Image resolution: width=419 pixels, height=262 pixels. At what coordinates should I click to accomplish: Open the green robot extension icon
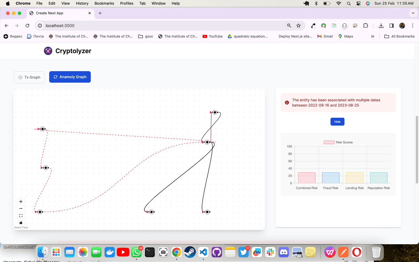click(324, 26)
